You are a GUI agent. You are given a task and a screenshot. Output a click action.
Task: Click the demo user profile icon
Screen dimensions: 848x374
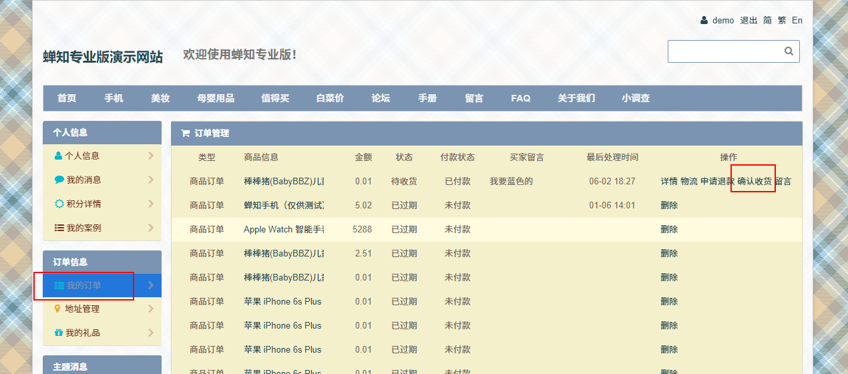coord(704,21)
